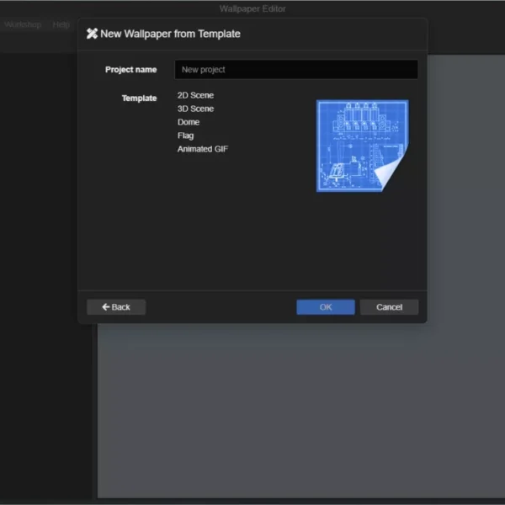Confirm the dialog with OK
The image size is (505, 505).
pyautogui.click(x=326, y=307)
